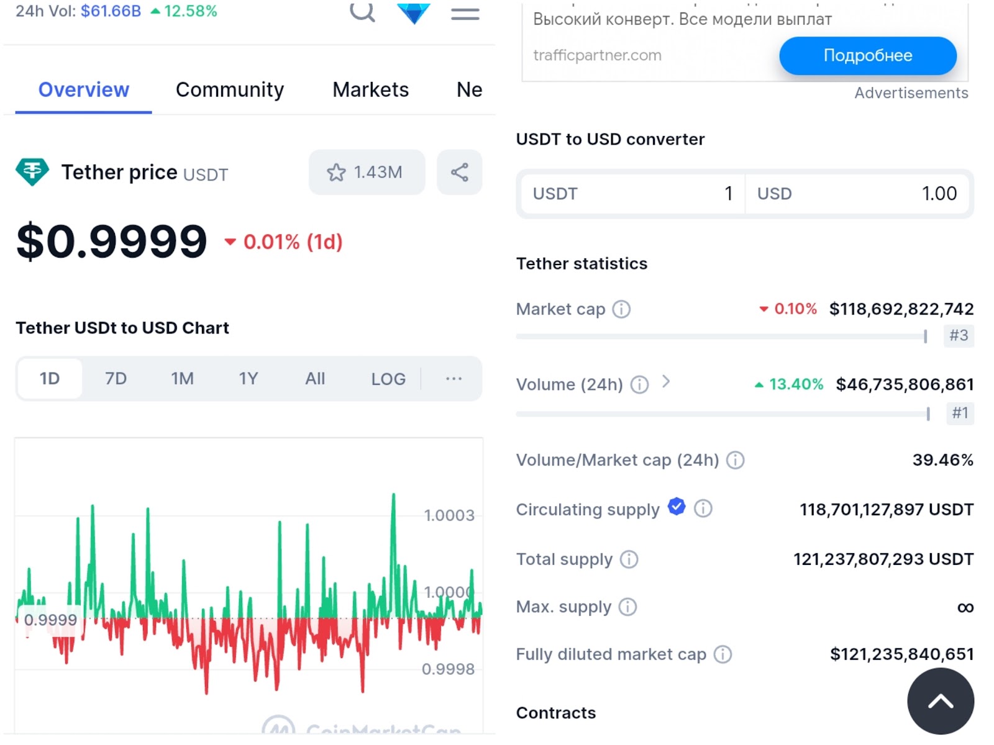Open more chart options ellipsis
The height and width of the screenshot is (745, 994).
[x=454, y=379]
